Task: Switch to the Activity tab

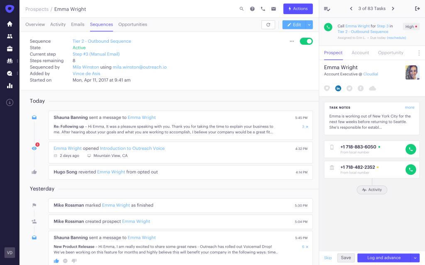Action: pos(58,24)
